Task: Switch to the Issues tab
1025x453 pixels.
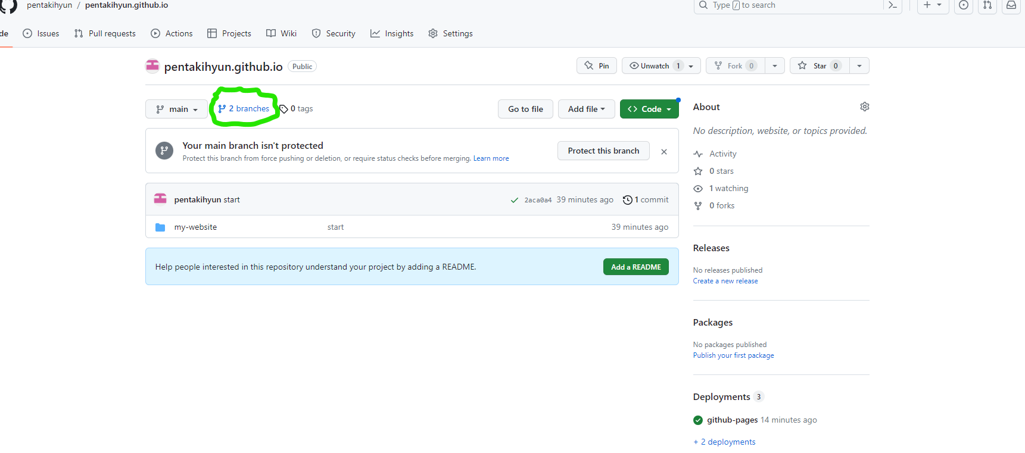Action: point(41,34)
